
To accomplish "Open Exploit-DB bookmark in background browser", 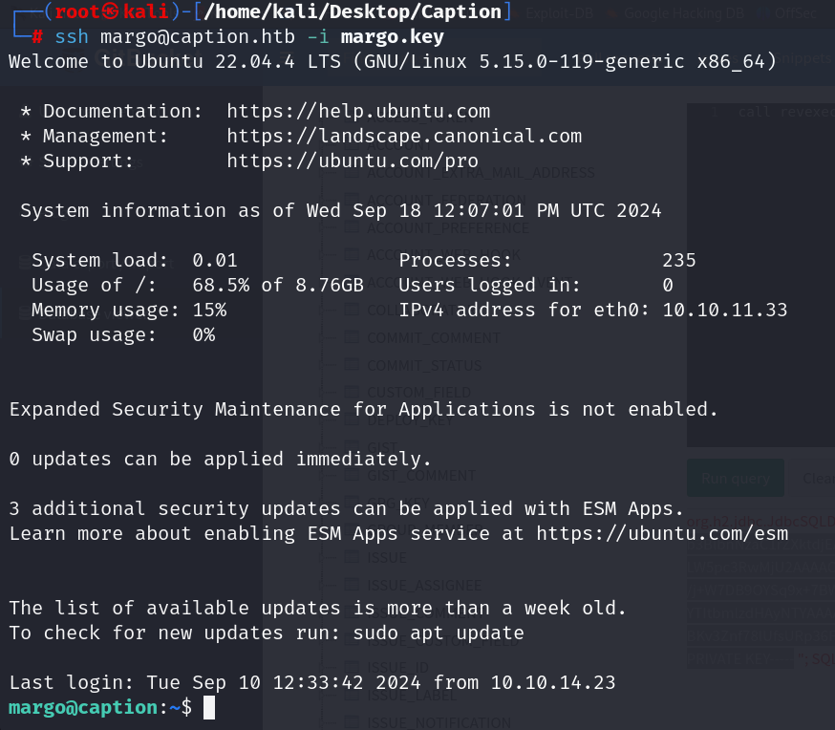I will pos(559,12).
